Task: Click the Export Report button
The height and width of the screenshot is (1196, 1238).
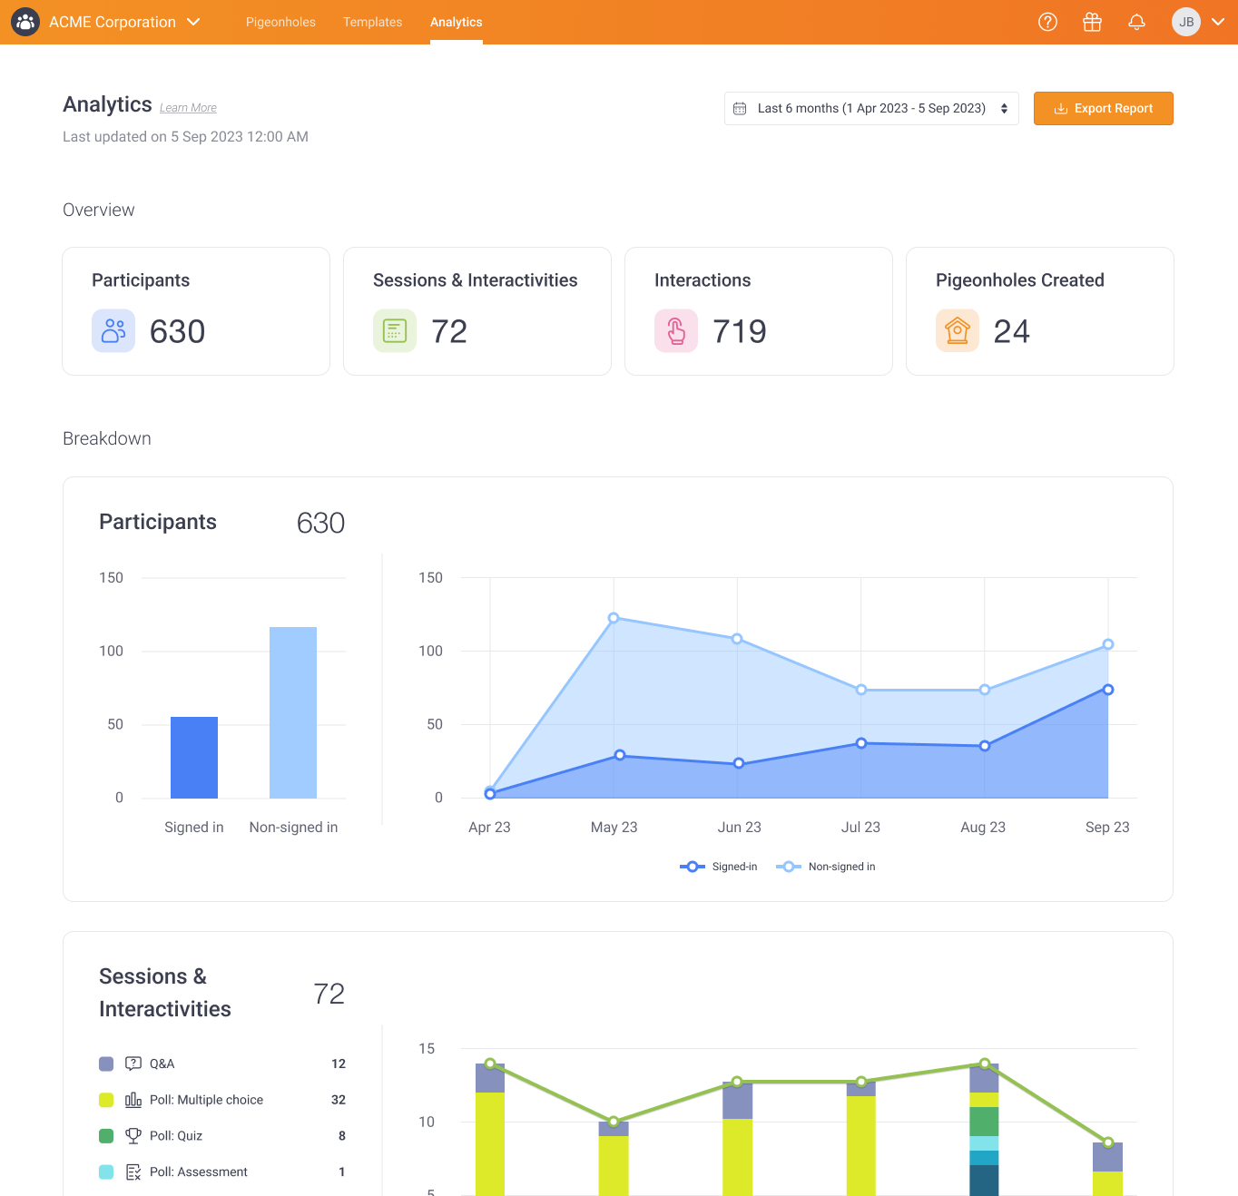Action: pyautogui.click(x=1104, y=108)
